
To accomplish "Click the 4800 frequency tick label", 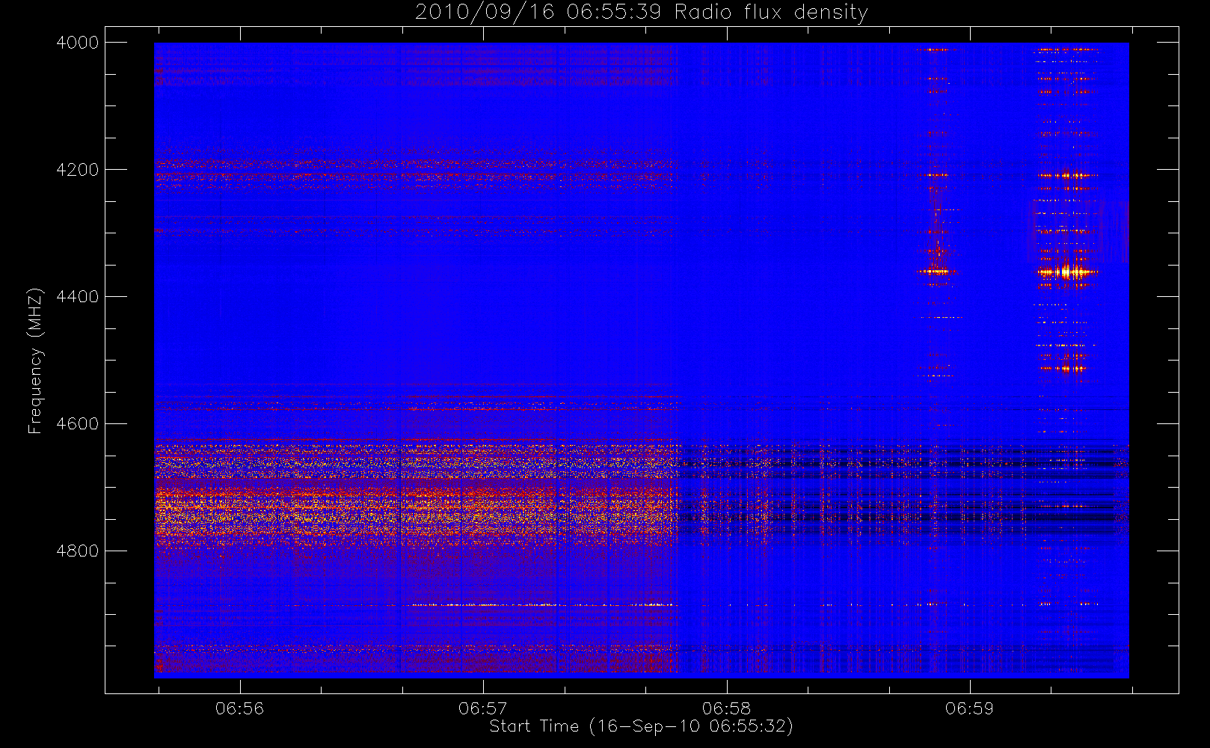I will pos(78,551).
